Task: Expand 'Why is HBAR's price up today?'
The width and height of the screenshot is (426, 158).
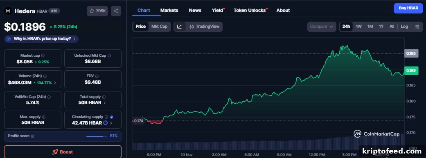Action: 41,39
